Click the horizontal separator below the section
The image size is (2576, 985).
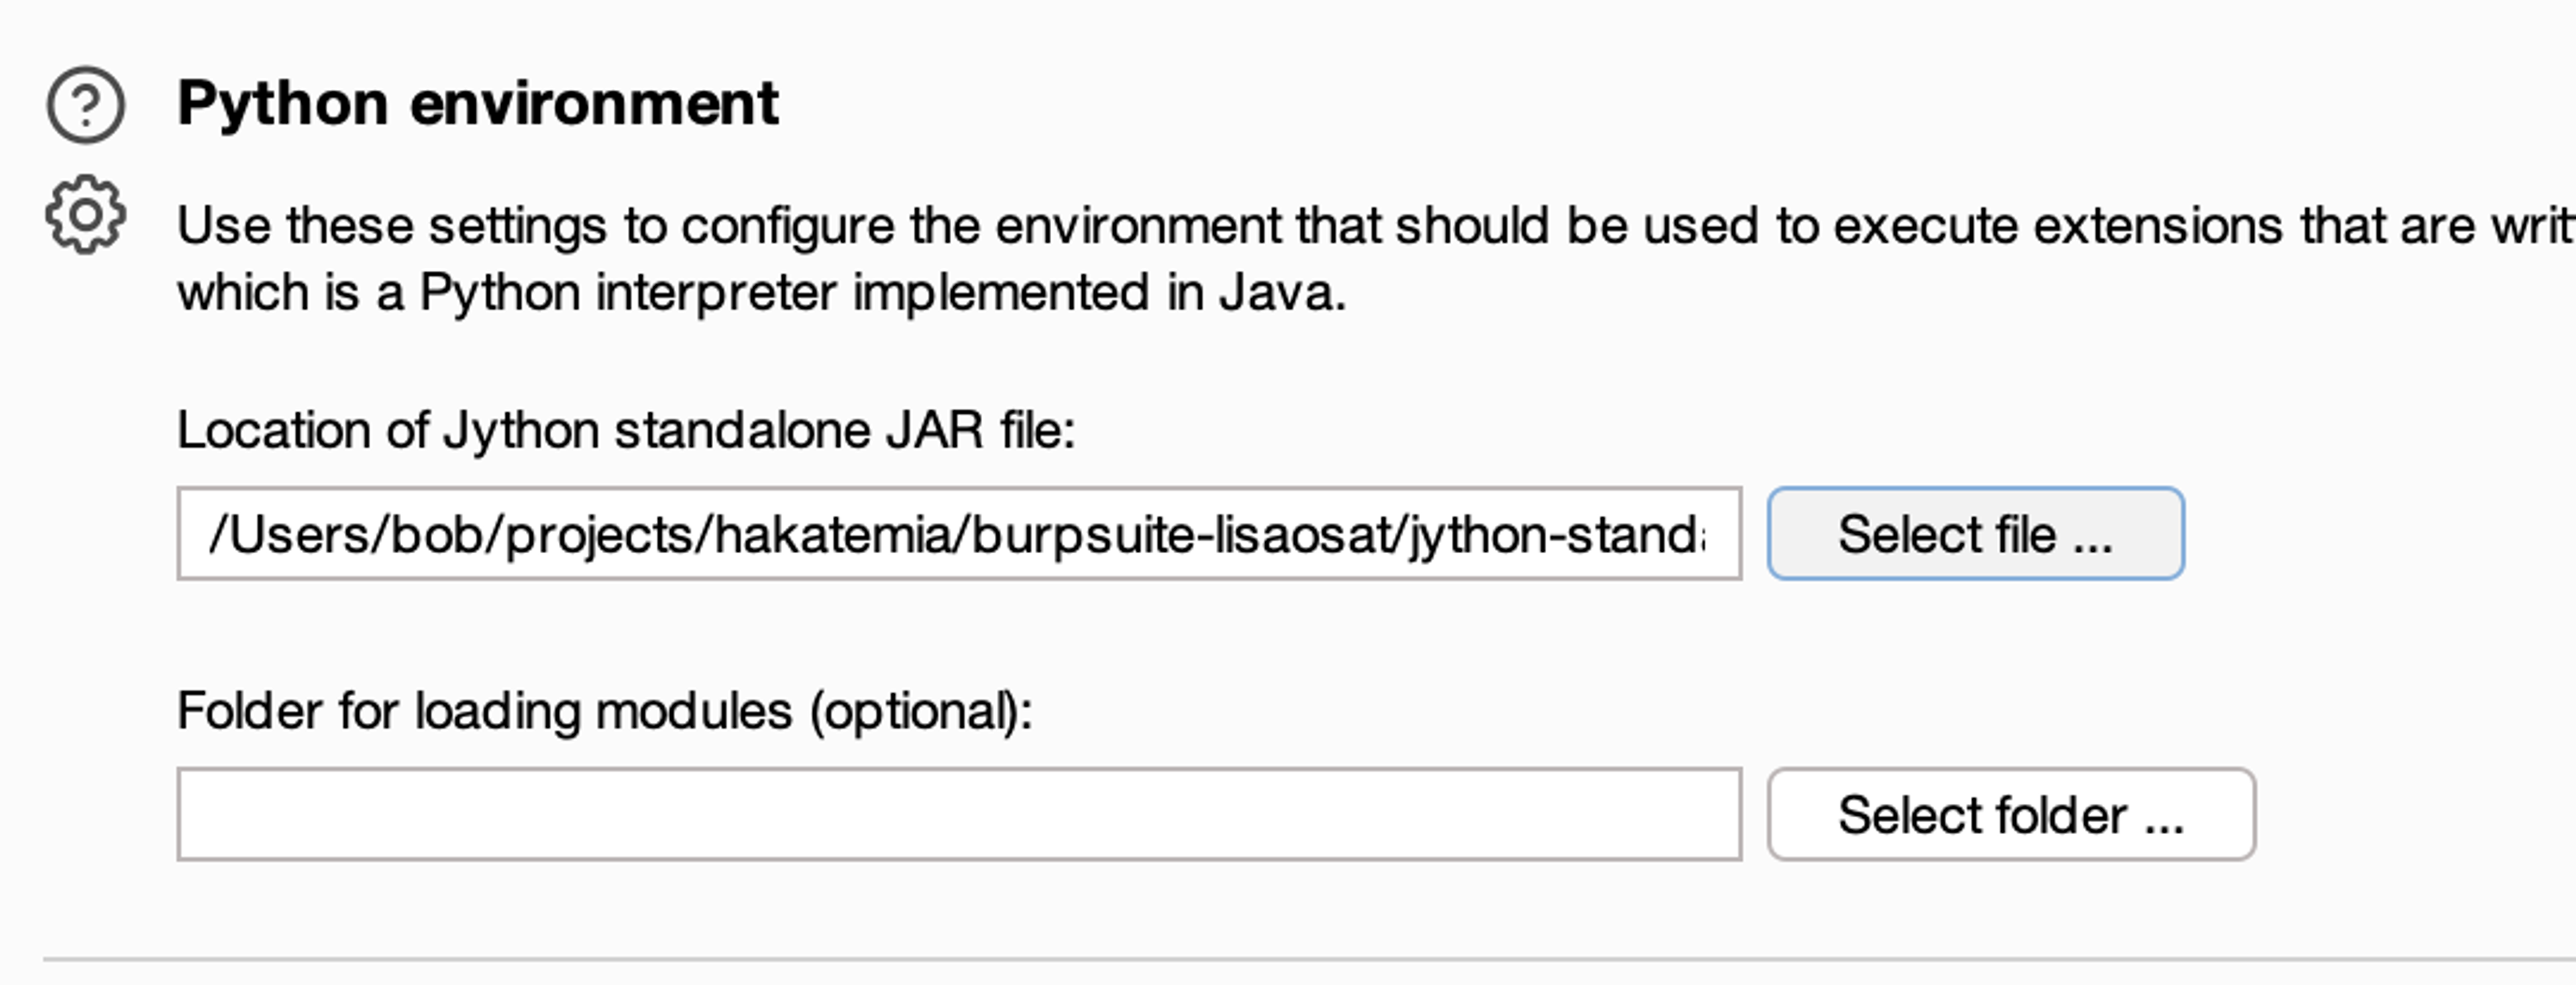coord(1300,960)
